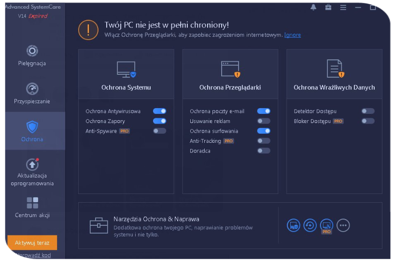
Task: Switch to the Ochrona tab label
Action: [32, 139]
